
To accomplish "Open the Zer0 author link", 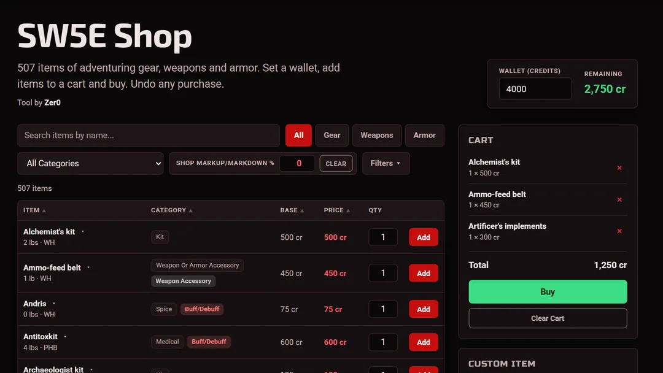I will (52, 102).
